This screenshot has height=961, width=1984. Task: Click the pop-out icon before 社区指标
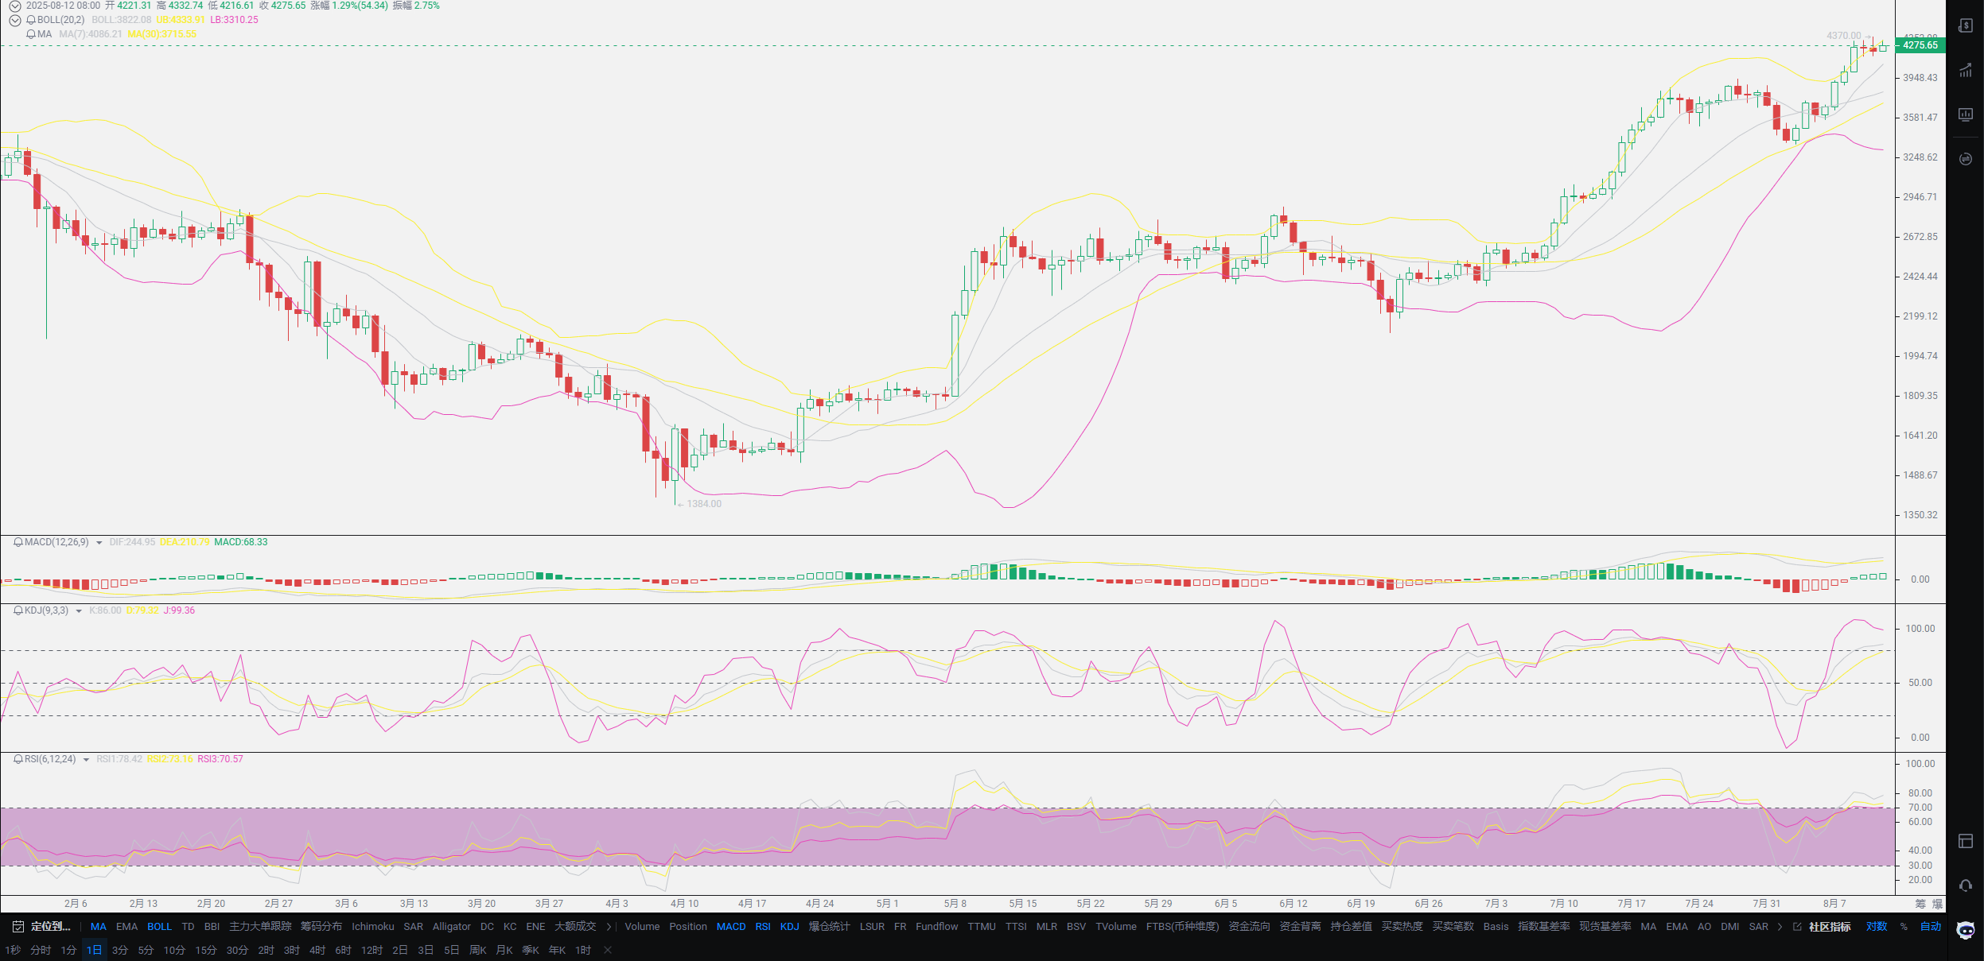click(x=1797, y=927)
